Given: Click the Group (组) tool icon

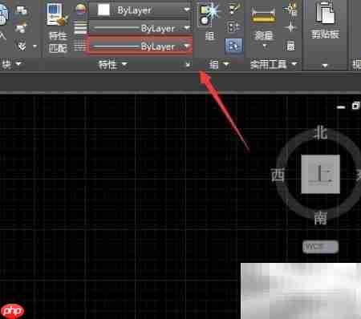Looking at the screenshot, I should pos(209,14).
